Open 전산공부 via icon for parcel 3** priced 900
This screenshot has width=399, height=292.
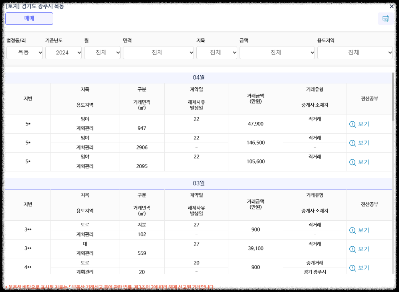(x=352, y=230)
